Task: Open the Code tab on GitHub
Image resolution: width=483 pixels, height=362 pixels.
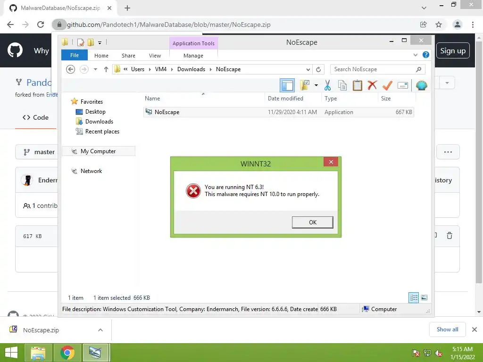Action: (35, 117)
